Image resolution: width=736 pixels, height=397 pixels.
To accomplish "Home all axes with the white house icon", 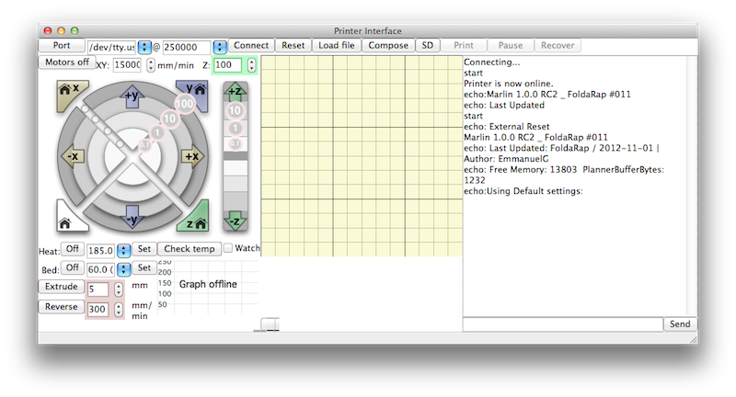I will 66,221.
